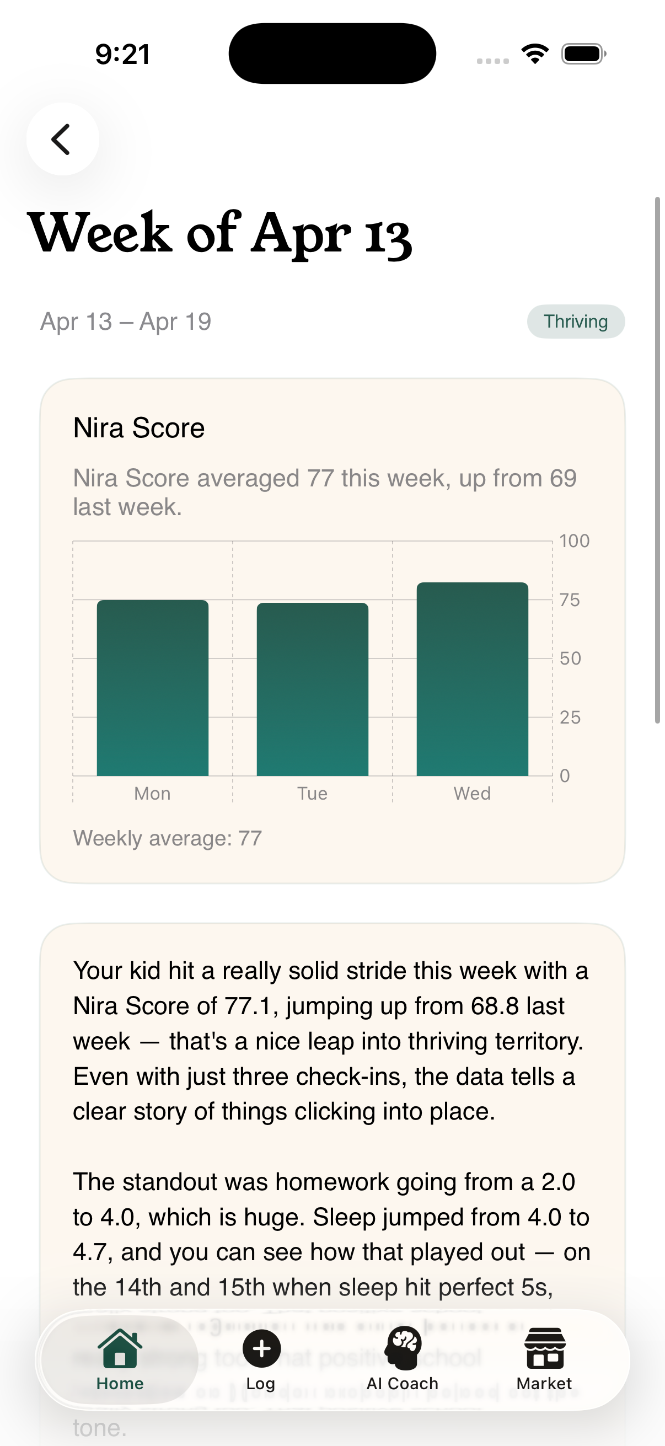Tap the battery status icon

click(583, 54)
